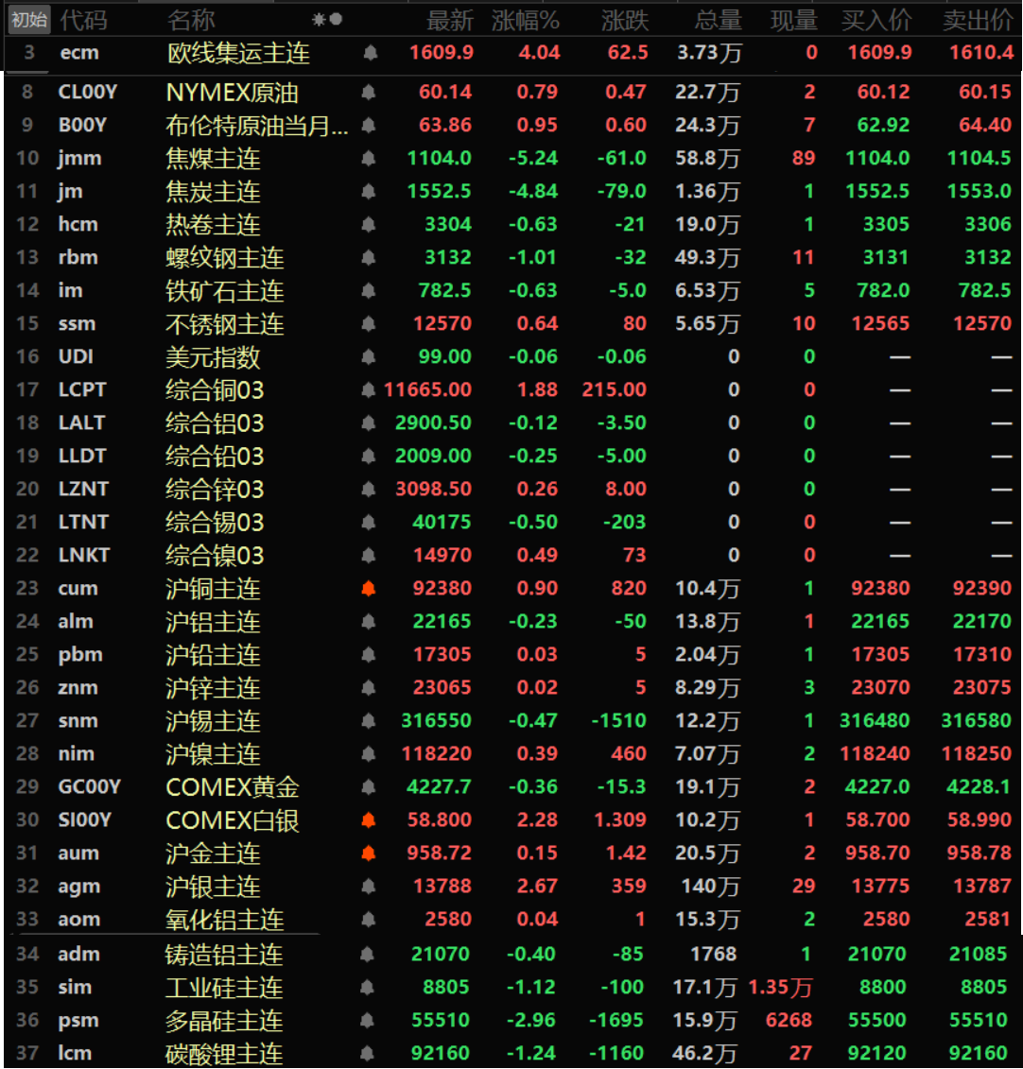Click the round dot icon beside 名称 header
Screen dimensions: 1023x1069
tap(336, 20)
